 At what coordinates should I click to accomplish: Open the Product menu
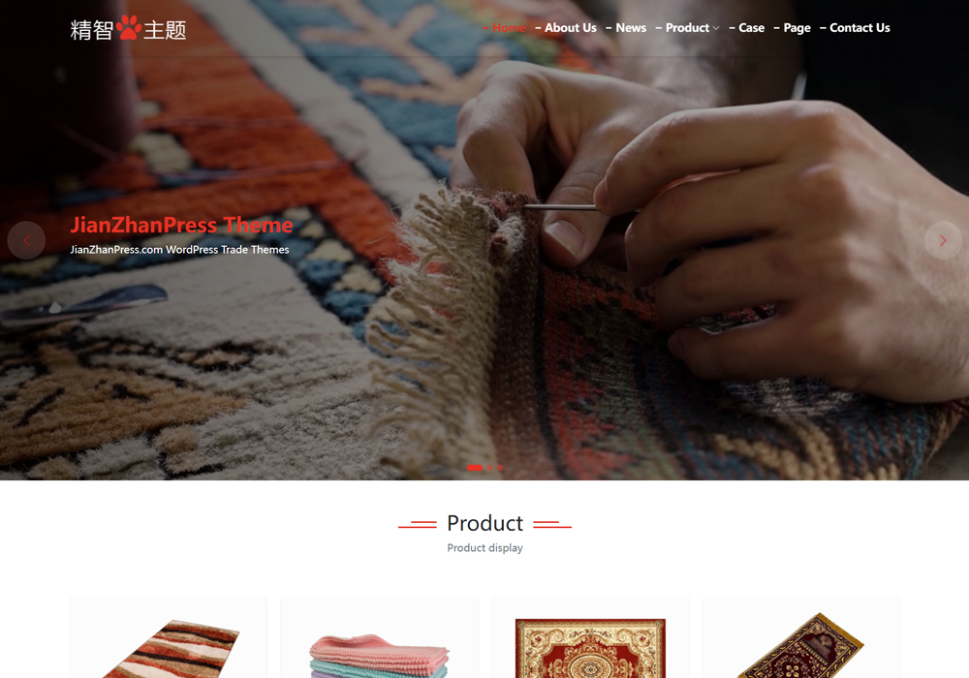pos(687,28)
